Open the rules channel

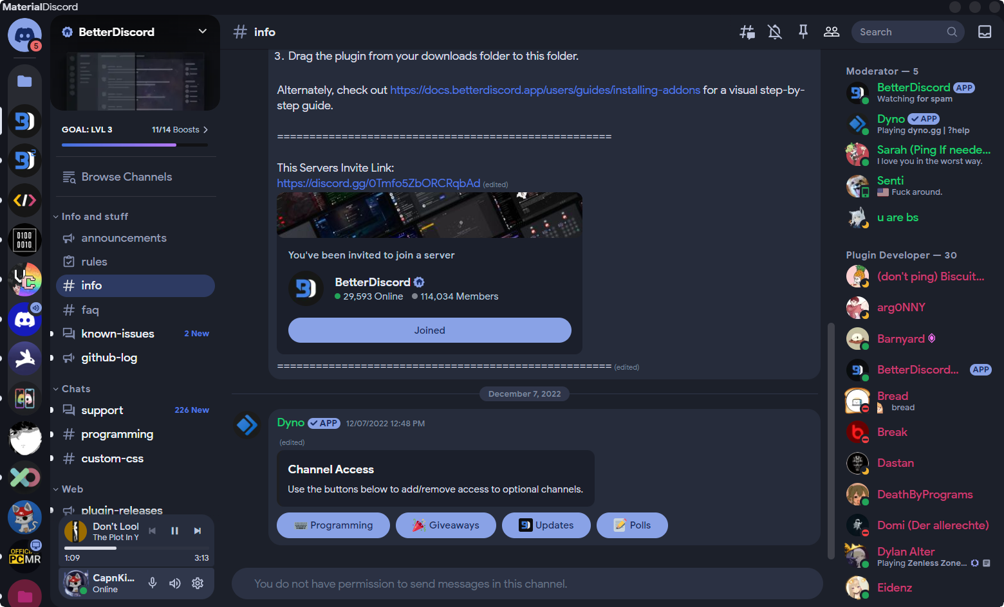pyautogui.click(x=135, y=262)
